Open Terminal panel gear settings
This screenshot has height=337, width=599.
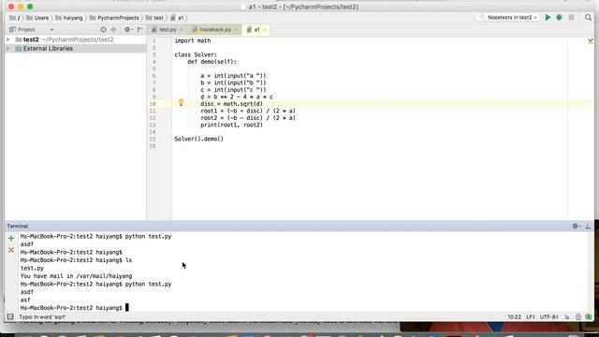[577, 227]
